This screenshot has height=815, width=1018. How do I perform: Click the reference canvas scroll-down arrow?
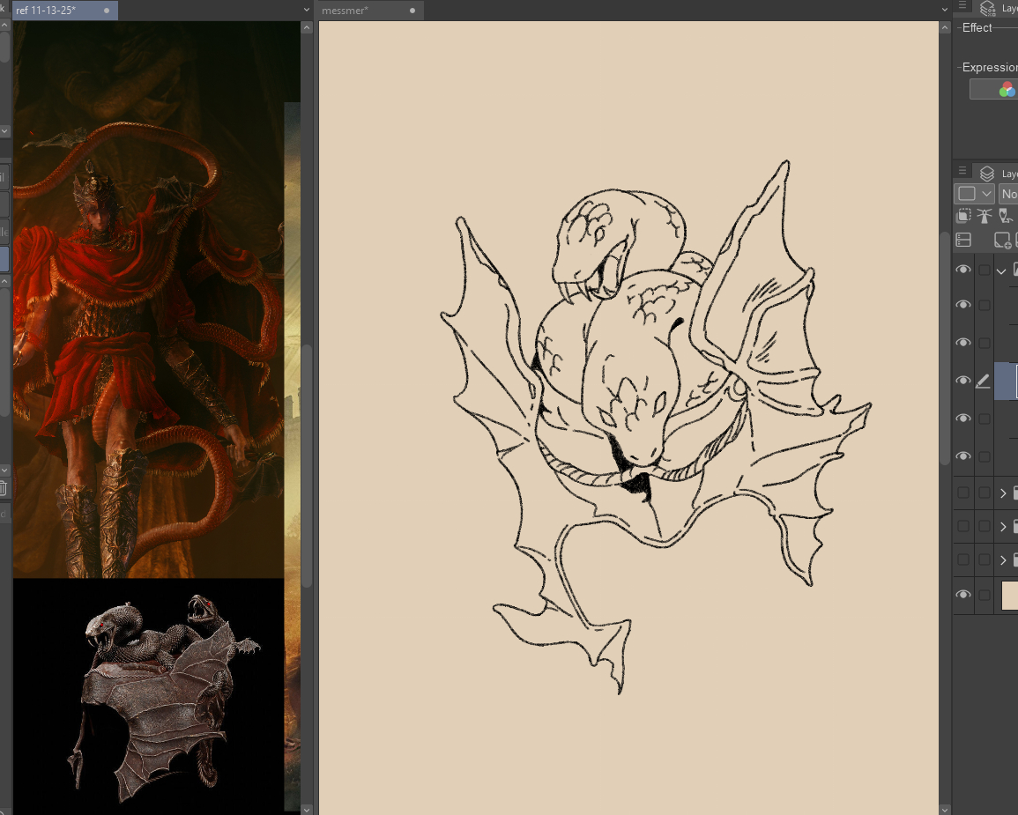tap(307, 808)
